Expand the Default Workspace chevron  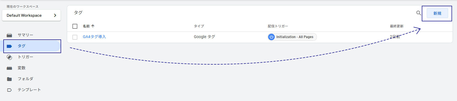pos(55,15)
